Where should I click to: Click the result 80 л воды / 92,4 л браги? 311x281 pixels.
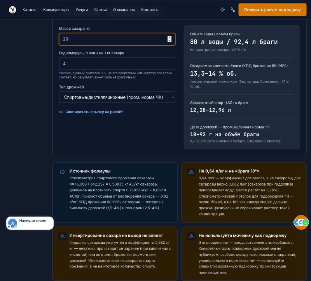[234, 42]
